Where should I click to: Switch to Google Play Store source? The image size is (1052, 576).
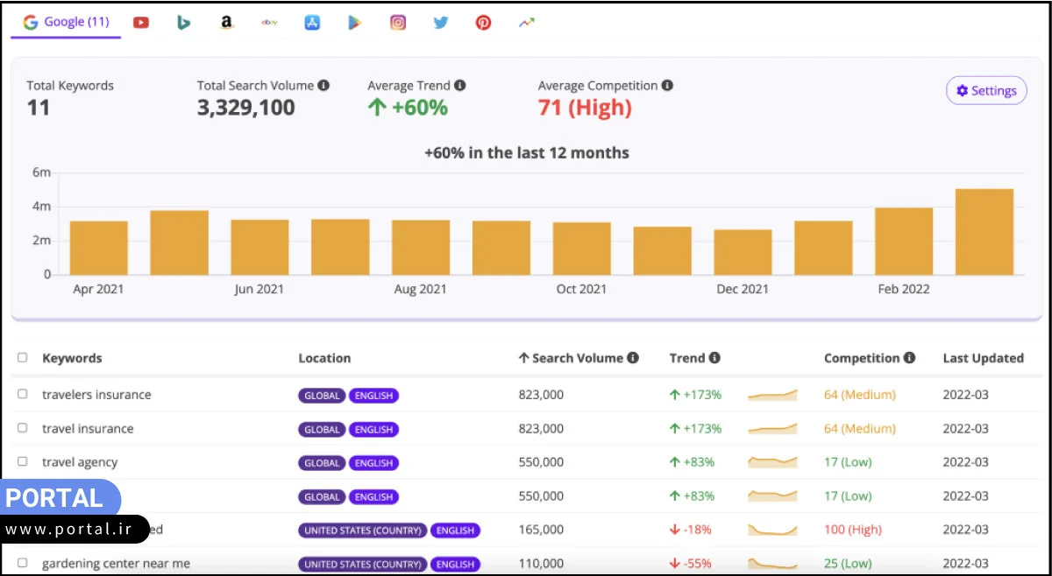click(x=354, y=23)
